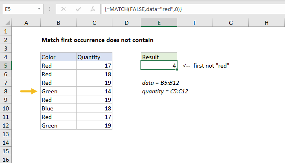
Task: Click the Blue cell in Color column
Action: coord(58,109)
